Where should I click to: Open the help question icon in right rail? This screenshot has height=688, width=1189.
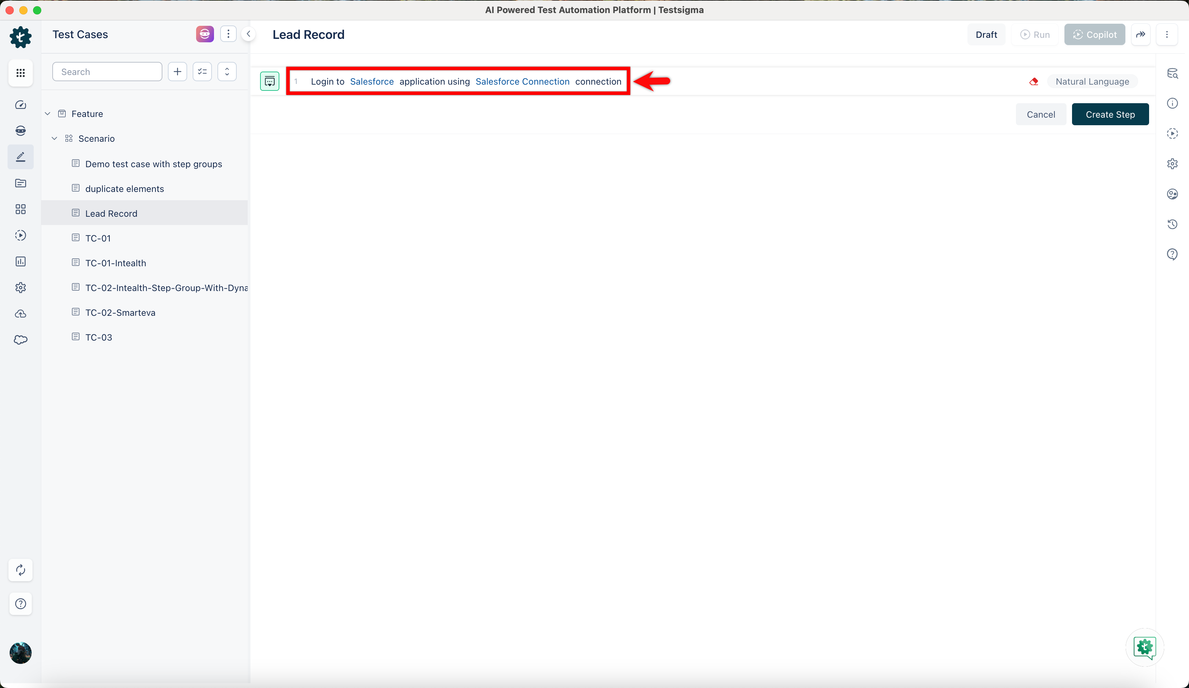point(1172,254)
